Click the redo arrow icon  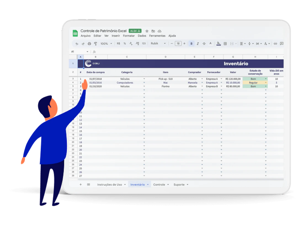tap(83, 43)
